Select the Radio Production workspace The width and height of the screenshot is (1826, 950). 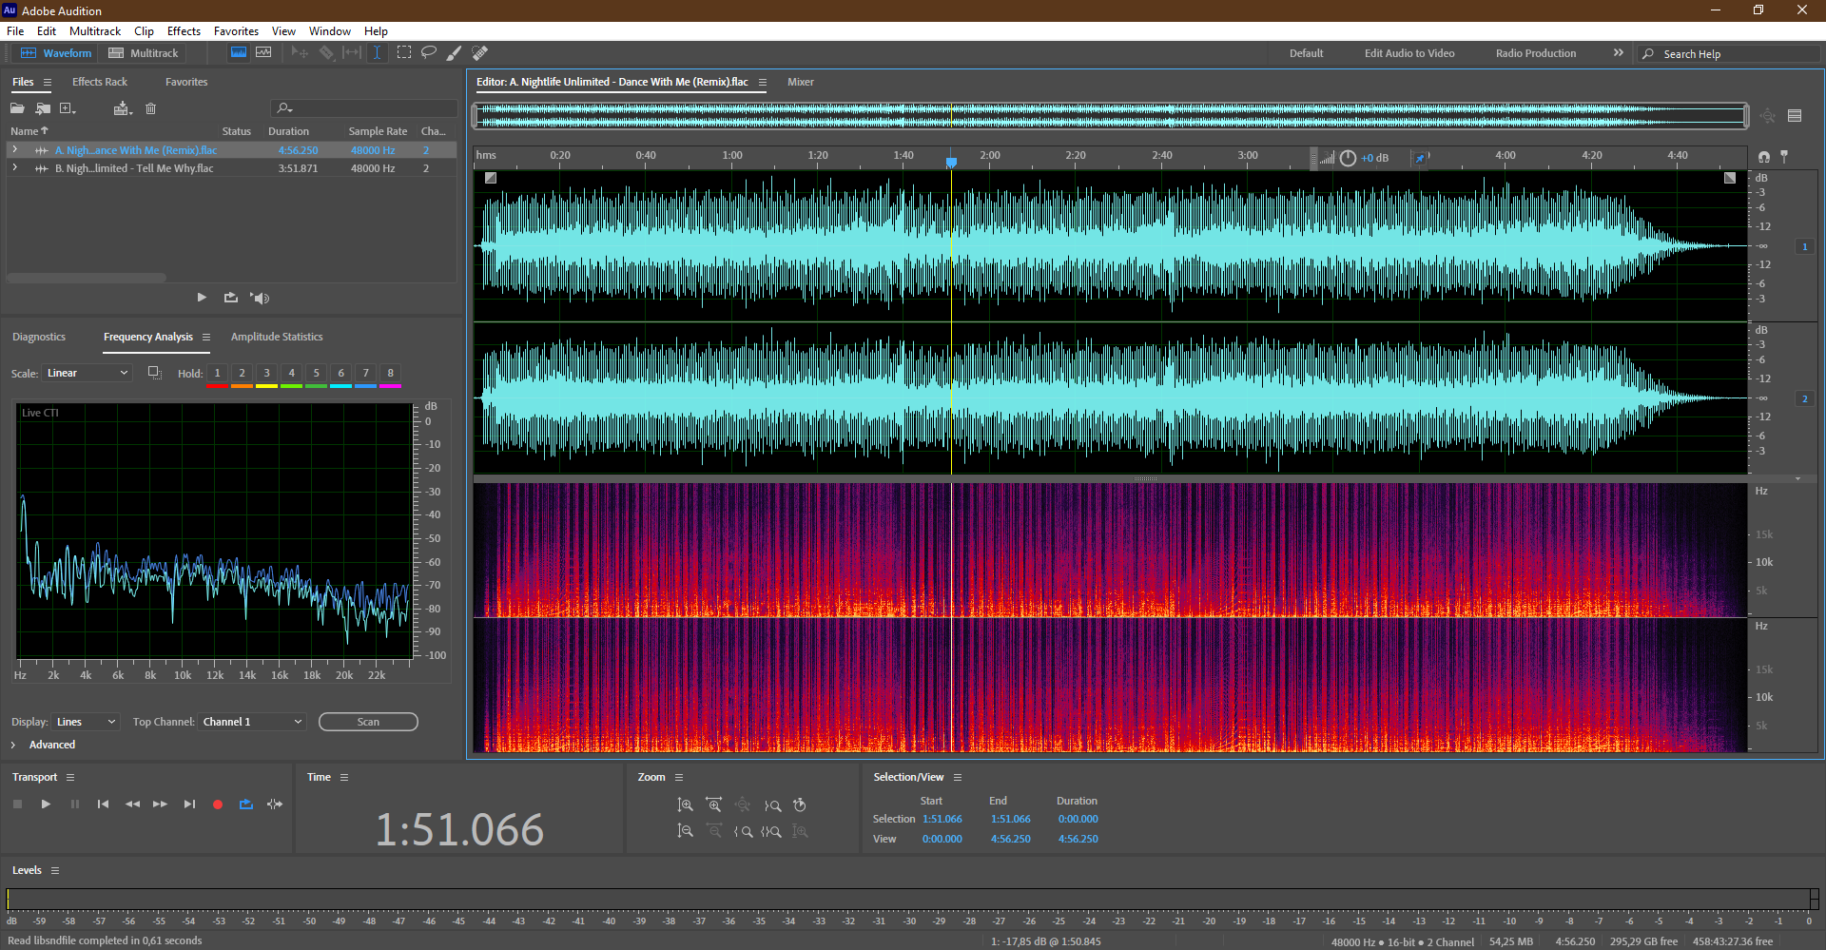click(x=1536, y=53)
